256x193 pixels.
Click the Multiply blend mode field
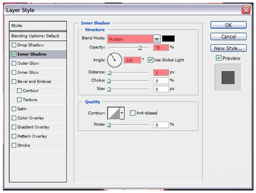130,39
